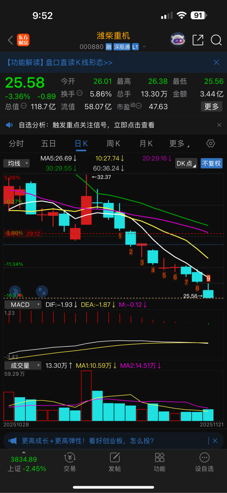Switch to 五日 tab

tap(48, 144)
